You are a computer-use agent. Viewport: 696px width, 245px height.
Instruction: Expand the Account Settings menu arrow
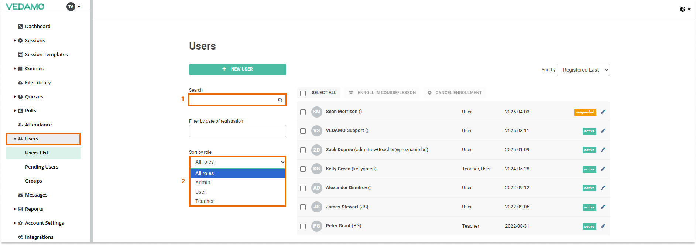15,223
